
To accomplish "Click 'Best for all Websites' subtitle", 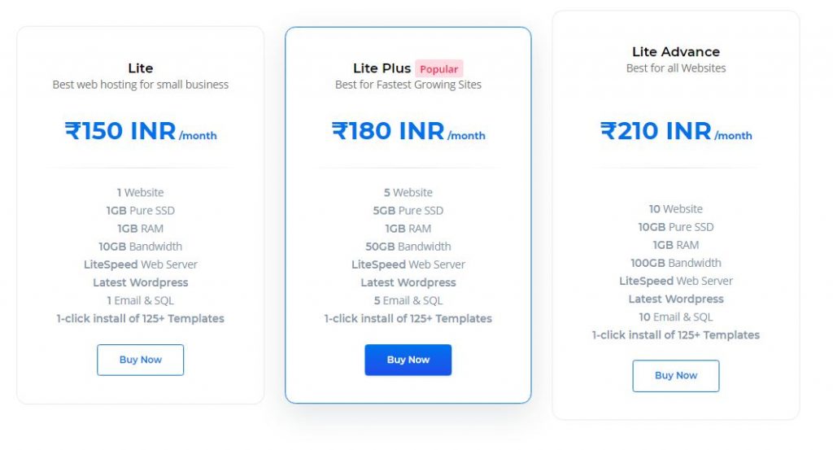I will coord(676,68).
